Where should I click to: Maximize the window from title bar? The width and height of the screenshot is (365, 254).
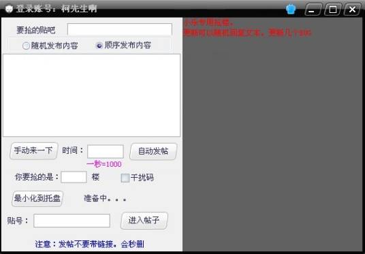[x=332, y=10]
